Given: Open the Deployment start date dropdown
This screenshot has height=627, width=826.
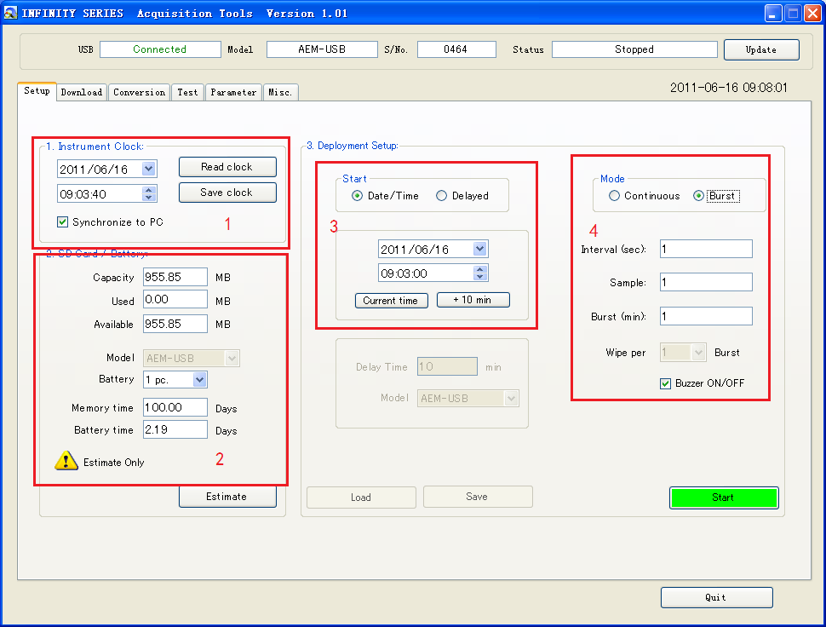Looking at the screenshot, I should (479, 250).
